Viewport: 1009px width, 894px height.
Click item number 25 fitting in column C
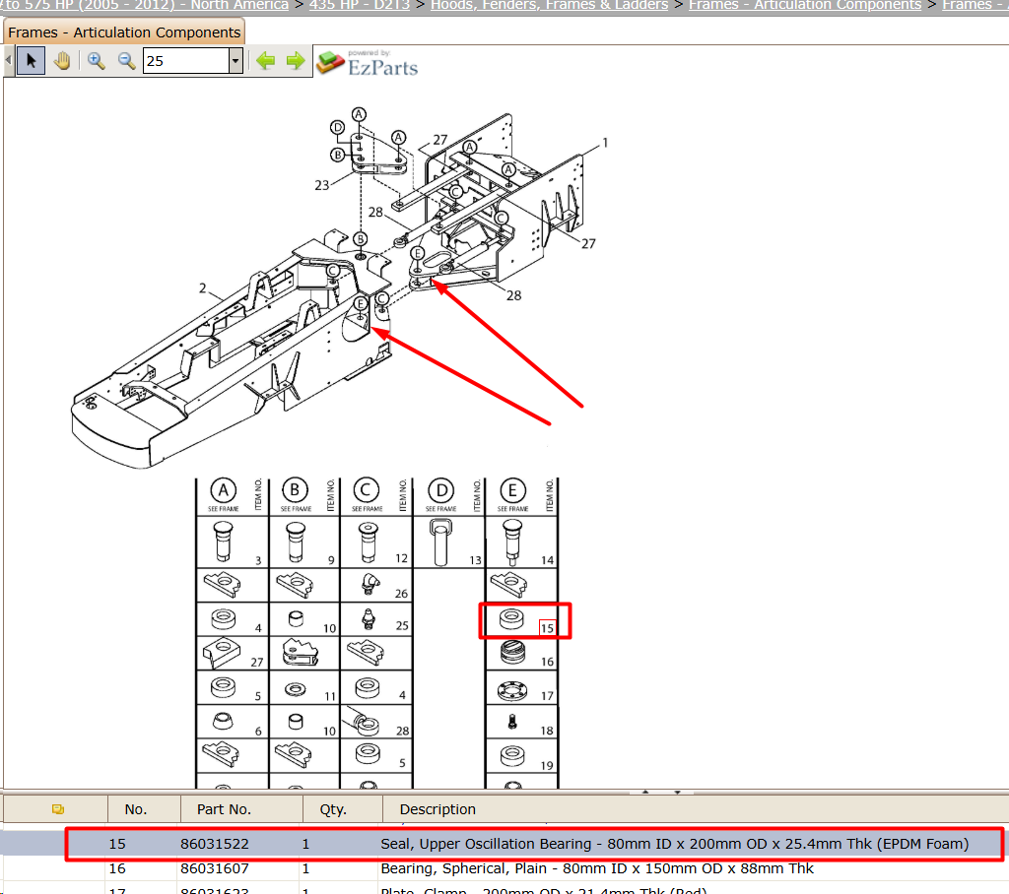point(369,618)
